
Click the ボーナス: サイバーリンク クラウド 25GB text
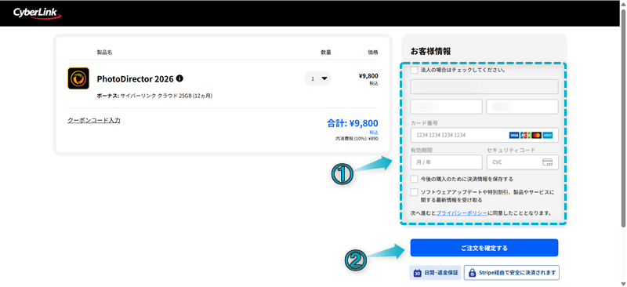coord(154,96)
